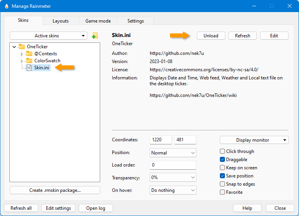Uncheck the Save position checkbox
This screenshot has width=299, height=216.
click(x=222, y=176)
